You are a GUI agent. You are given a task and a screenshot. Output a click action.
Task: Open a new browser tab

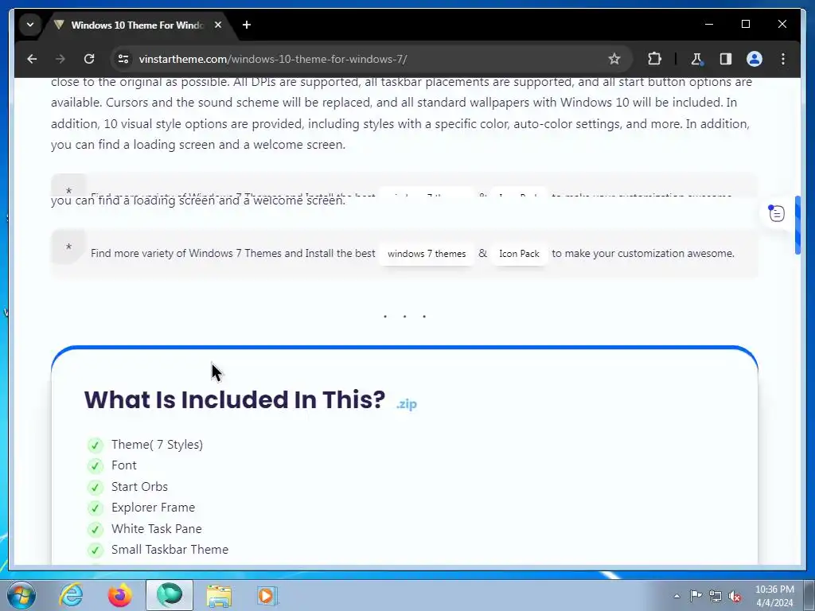click(x=247, y=25)
